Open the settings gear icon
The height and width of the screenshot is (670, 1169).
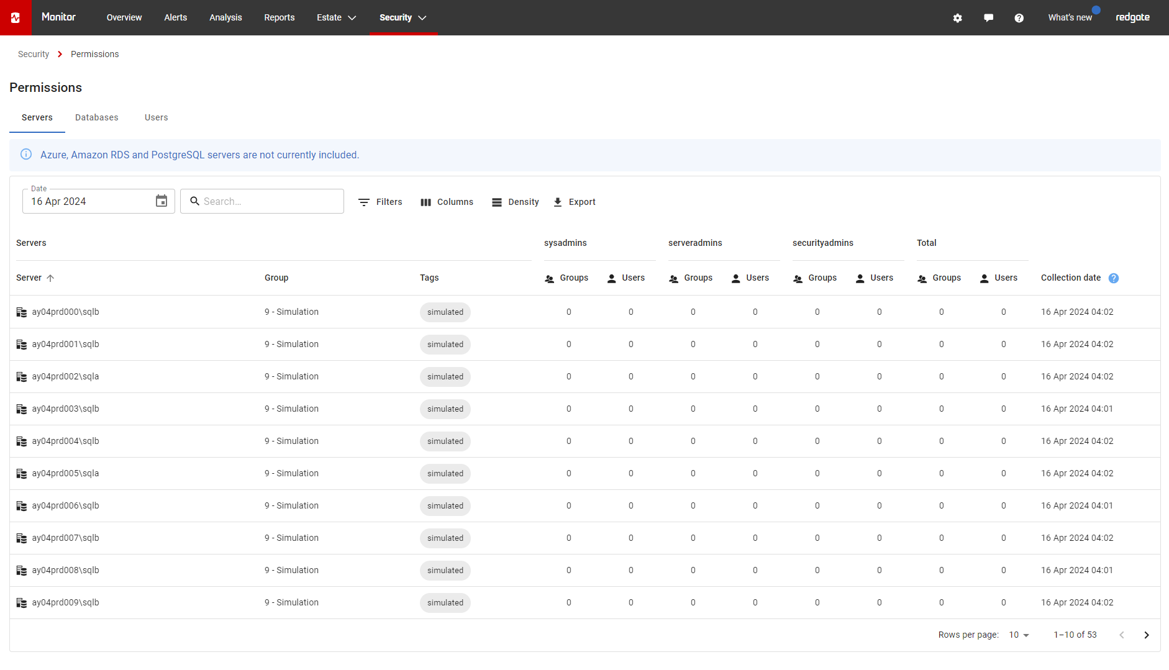point(957,18)
